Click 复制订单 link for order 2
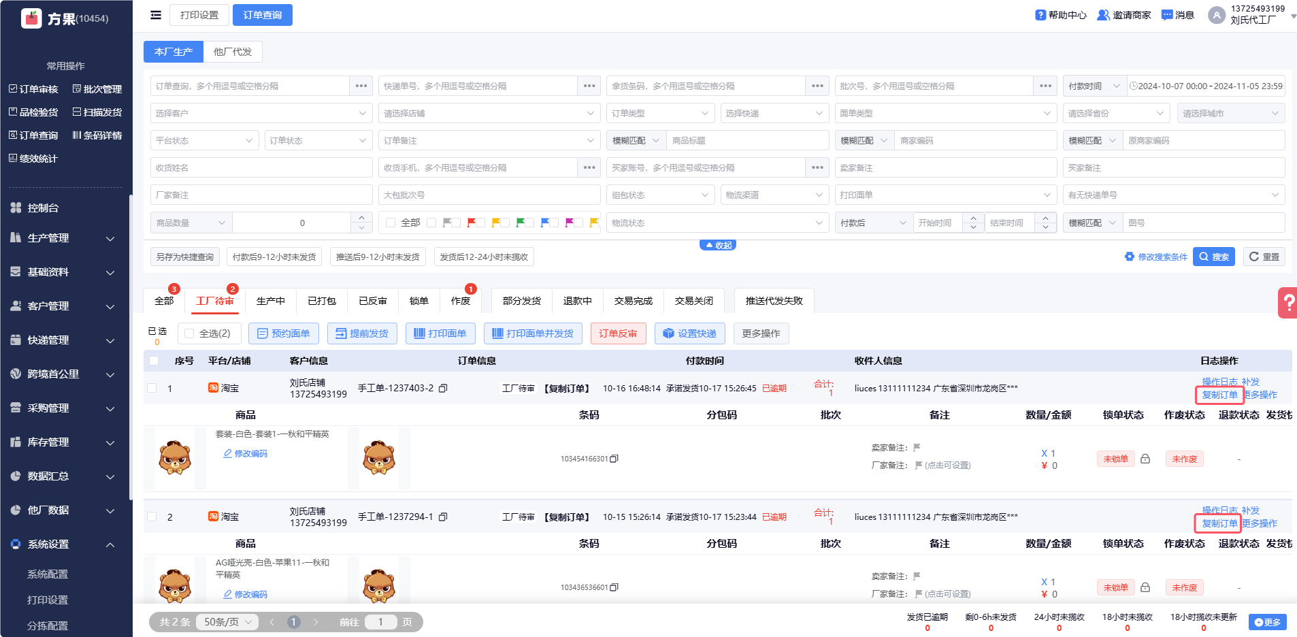This screenshot has height=637, width=1297. tap(1219, 523)
